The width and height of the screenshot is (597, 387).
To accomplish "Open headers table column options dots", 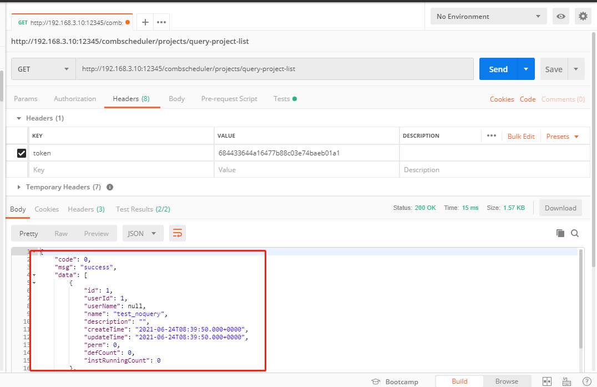I will point(492,135).
